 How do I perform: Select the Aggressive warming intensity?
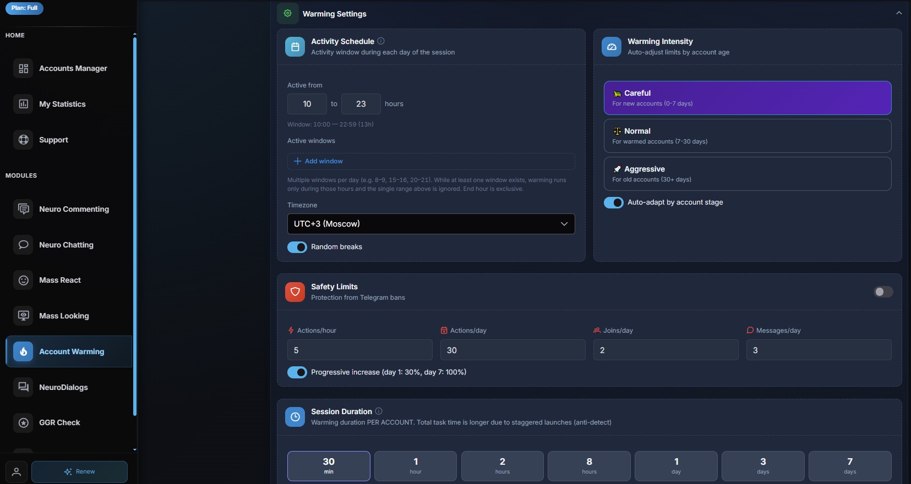(748, 174)
